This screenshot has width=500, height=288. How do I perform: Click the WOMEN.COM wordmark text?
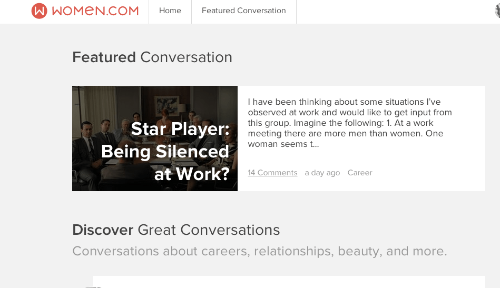pyautogui.click(x=95, y=11)
